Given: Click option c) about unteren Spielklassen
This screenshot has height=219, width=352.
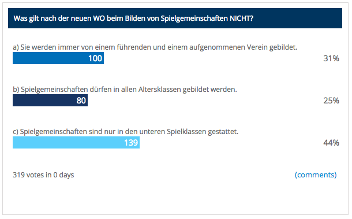Looking at the screenshot, I should (125, 131).
